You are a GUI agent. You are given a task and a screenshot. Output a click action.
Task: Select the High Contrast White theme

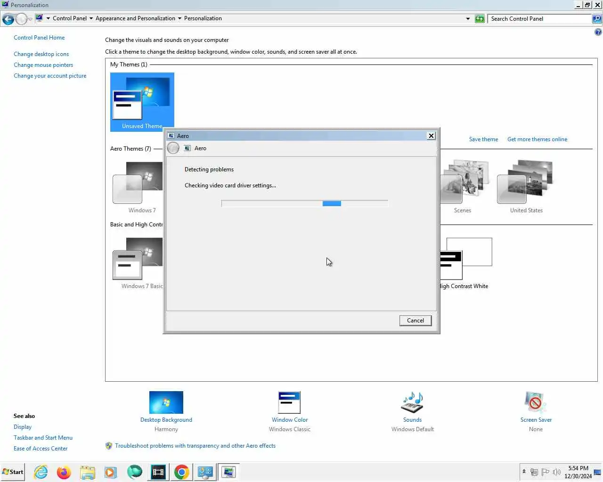click(x=465, y=263)
